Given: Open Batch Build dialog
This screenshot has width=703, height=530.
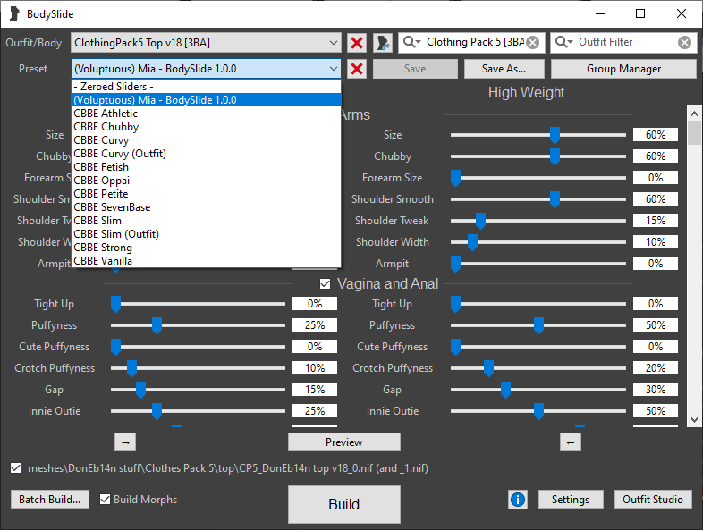Looking at the screenshot, I should tap(50, 500).
